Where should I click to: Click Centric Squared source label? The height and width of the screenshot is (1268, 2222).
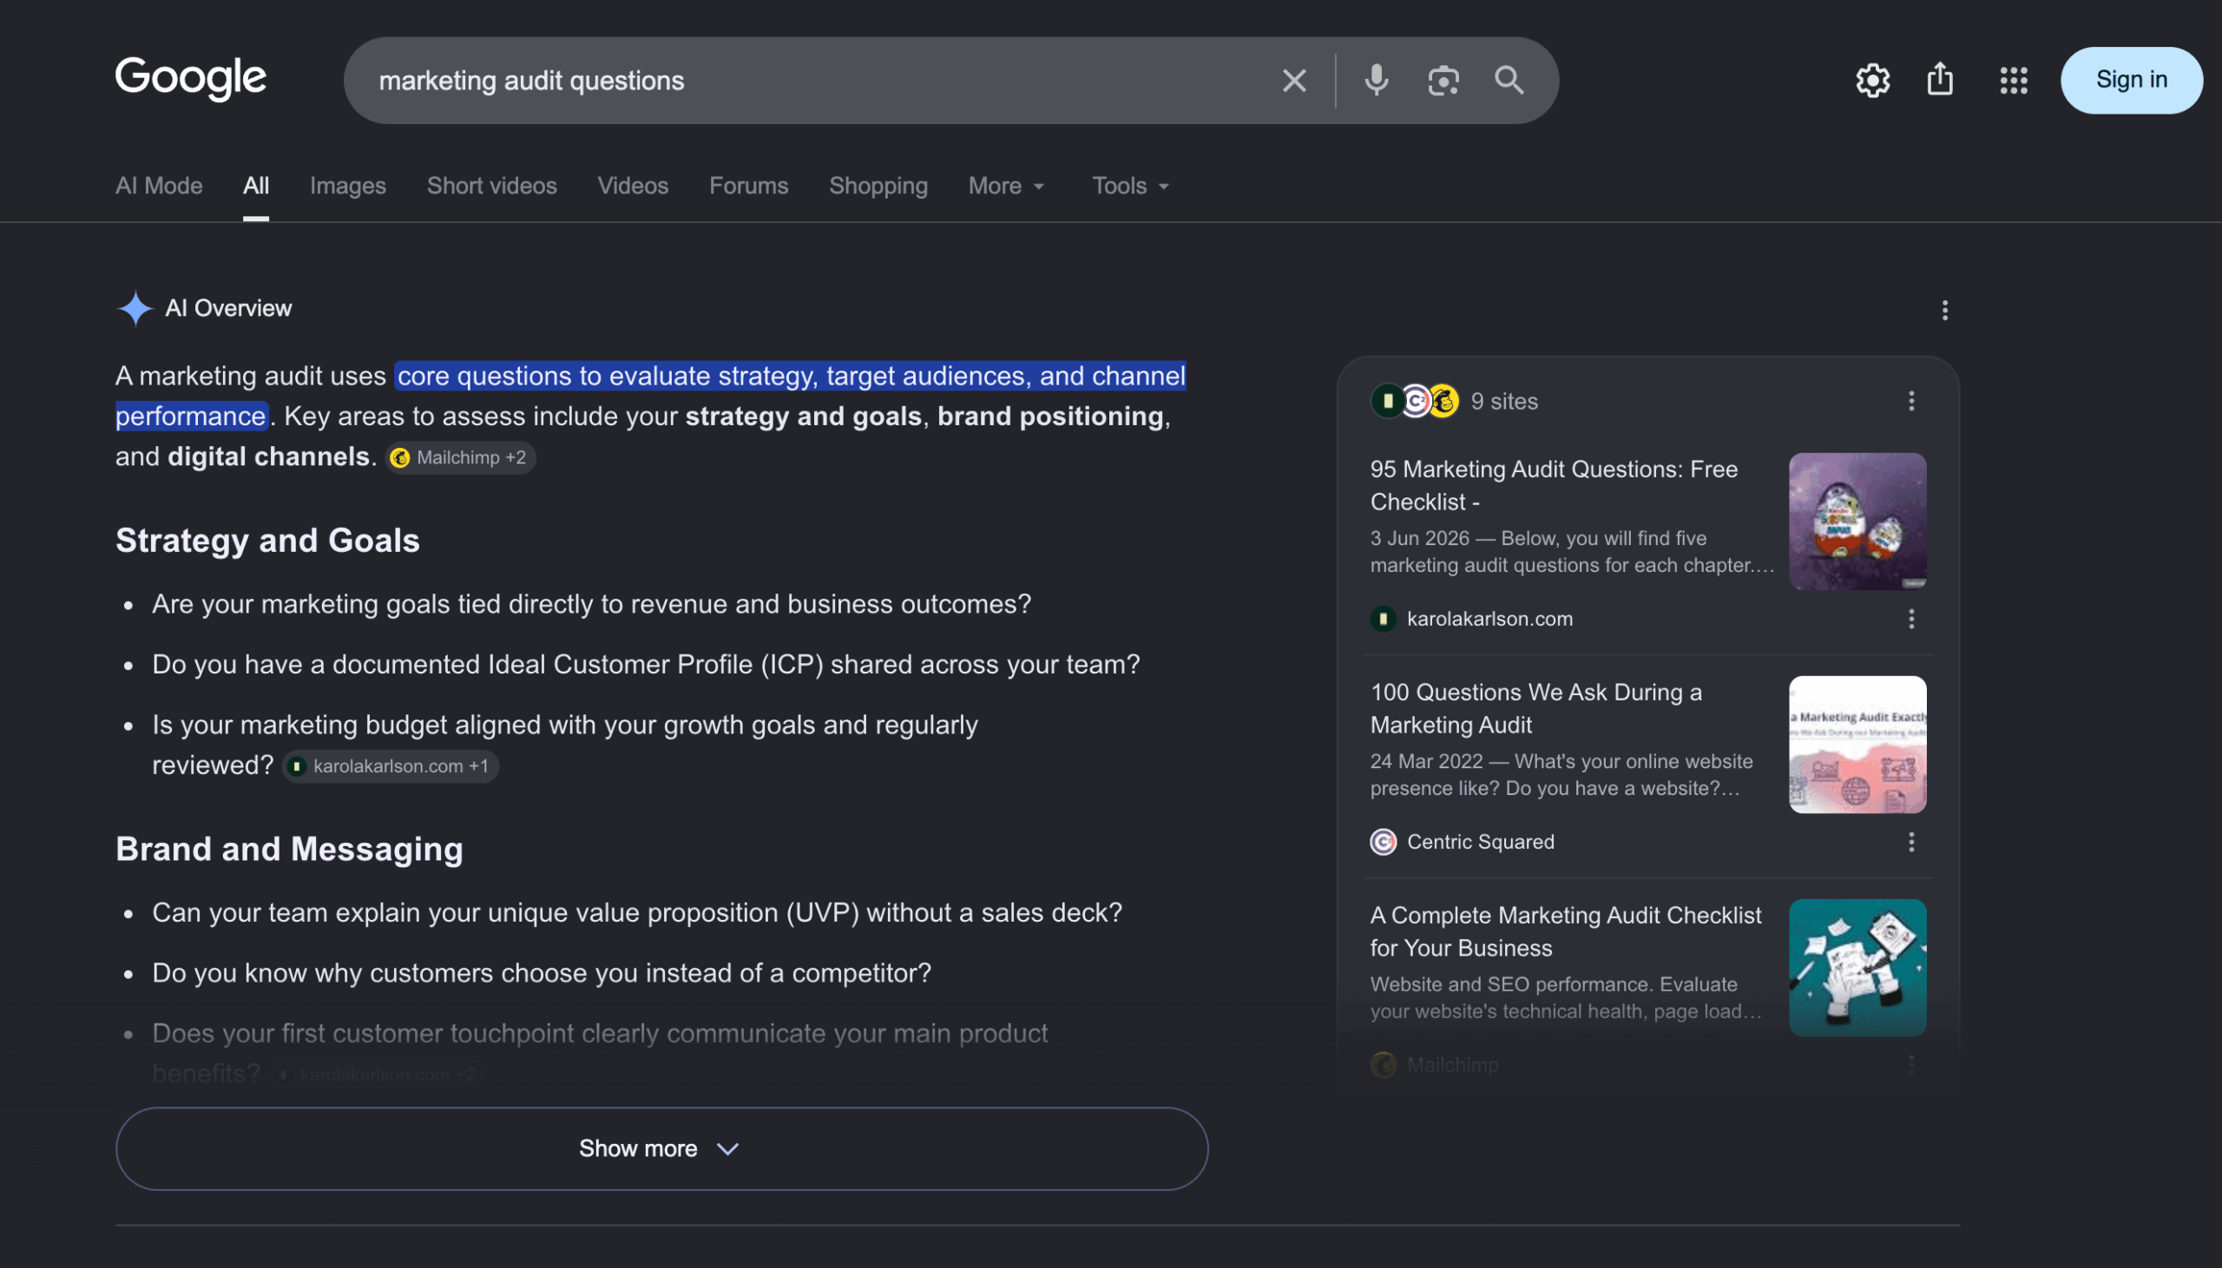coord(1480,841)
